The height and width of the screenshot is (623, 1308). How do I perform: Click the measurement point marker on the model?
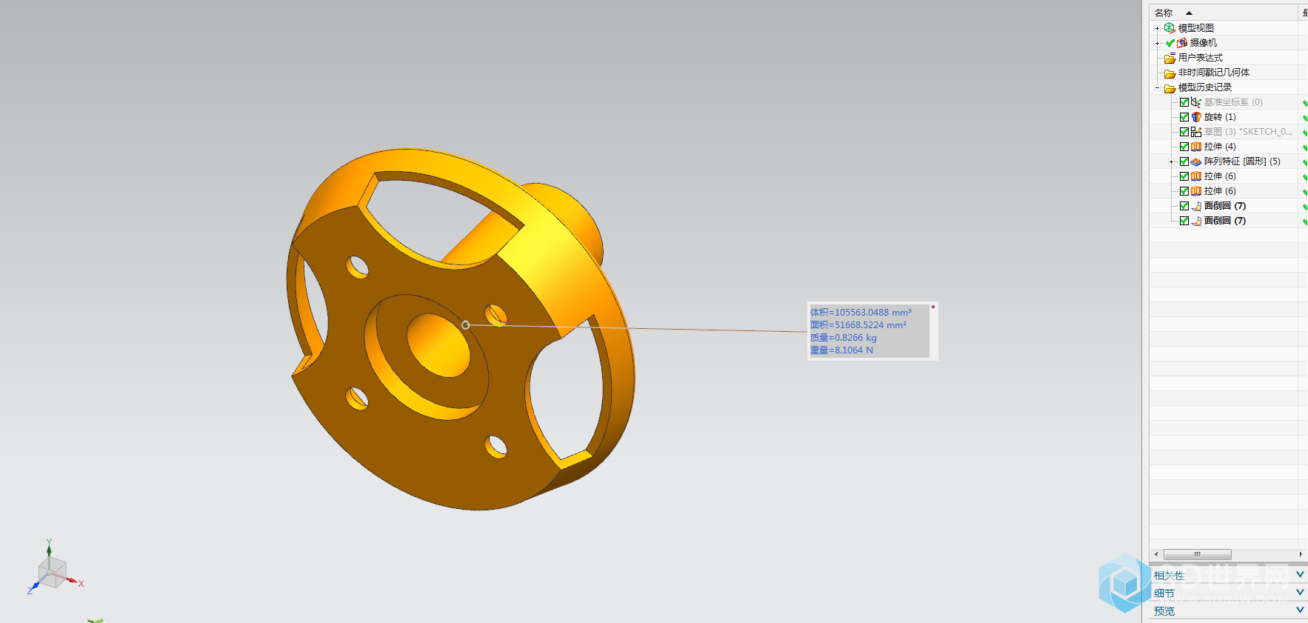coord(466,325)
